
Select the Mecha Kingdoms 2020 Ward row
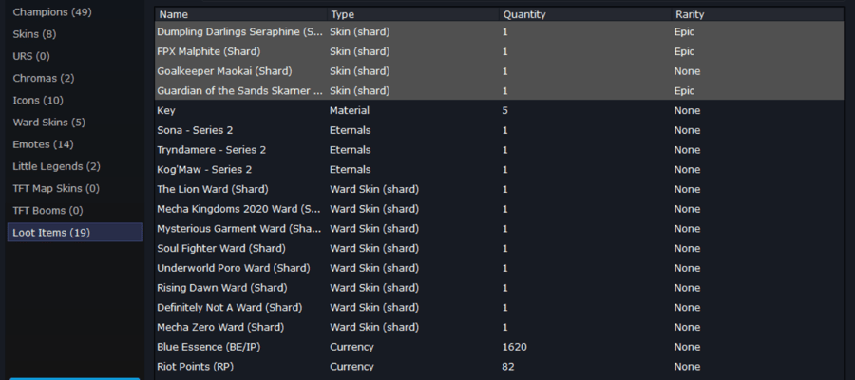500,209
